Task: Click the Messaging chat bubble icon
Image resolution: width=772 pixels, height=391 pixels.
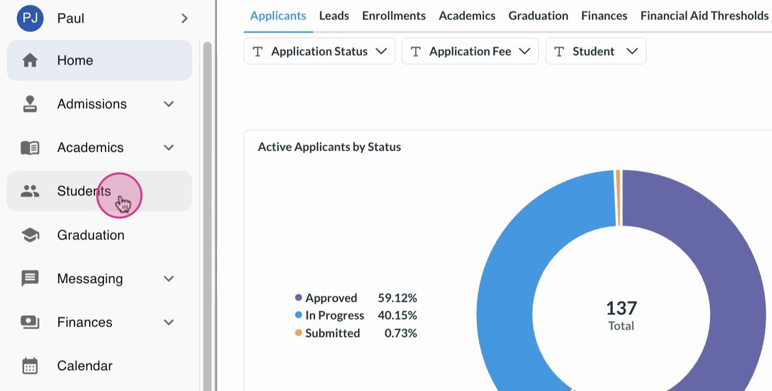Action: (30, 279)
